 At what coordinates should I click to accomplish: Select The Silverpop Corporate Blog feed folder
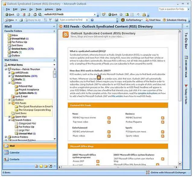(x=33, y=110)
